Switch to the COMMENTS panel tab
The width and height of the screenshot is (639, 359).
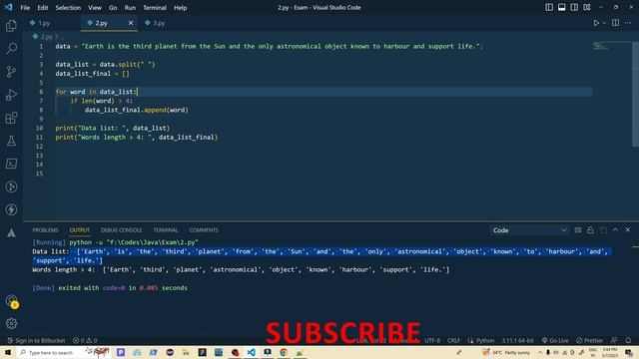pos(204,230)
